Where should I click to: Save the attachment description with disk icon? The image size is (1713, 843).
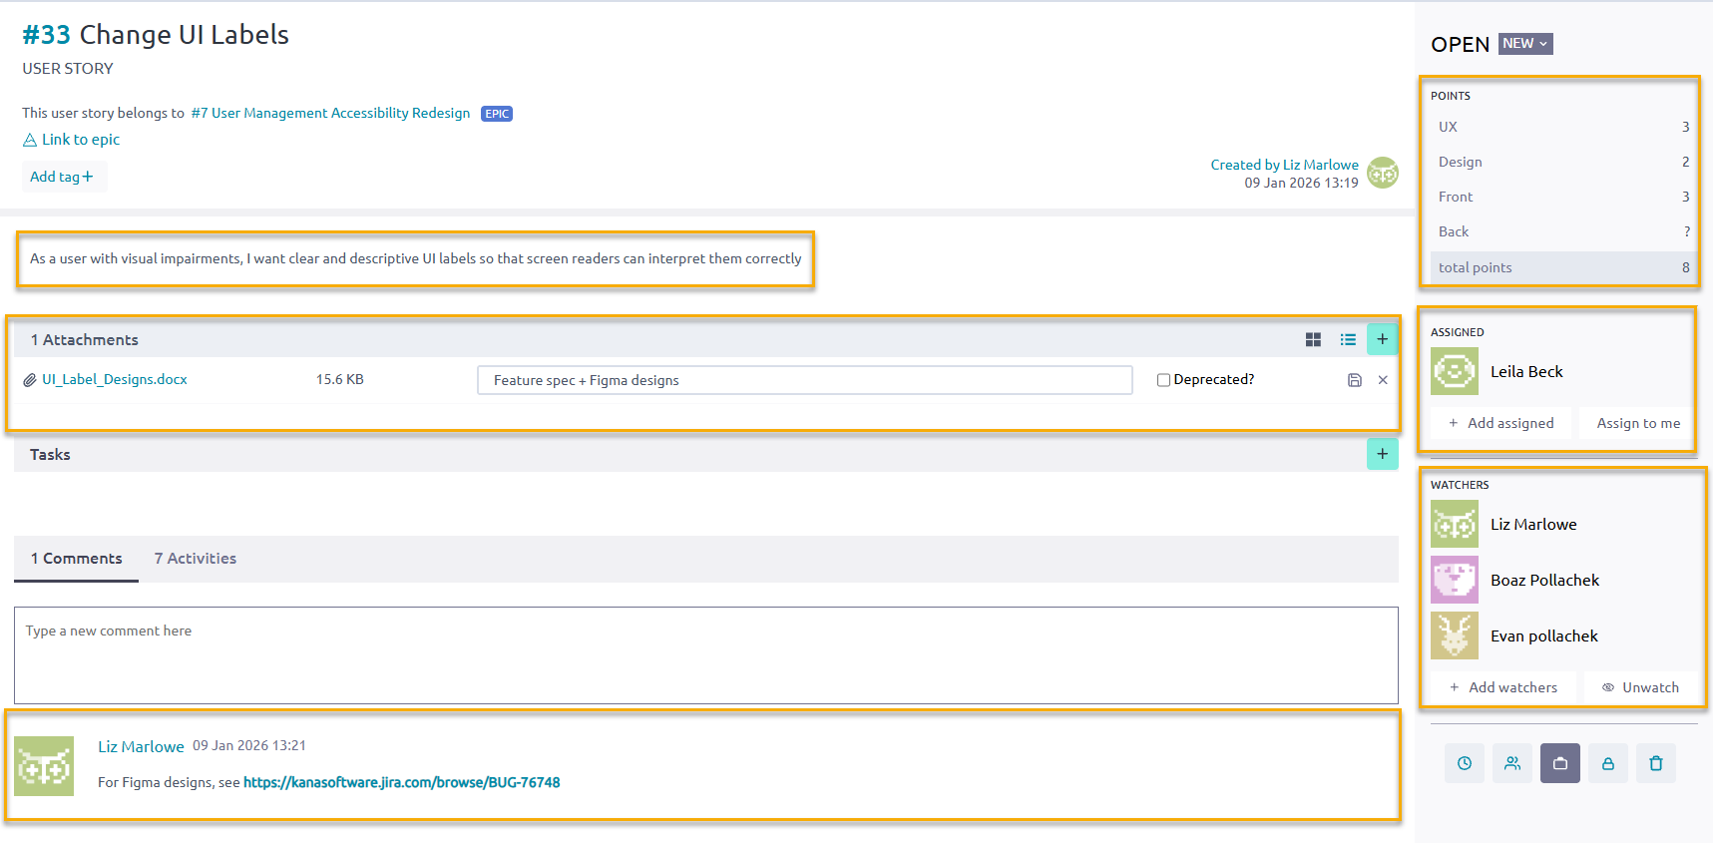click(x=1355, y=380)
